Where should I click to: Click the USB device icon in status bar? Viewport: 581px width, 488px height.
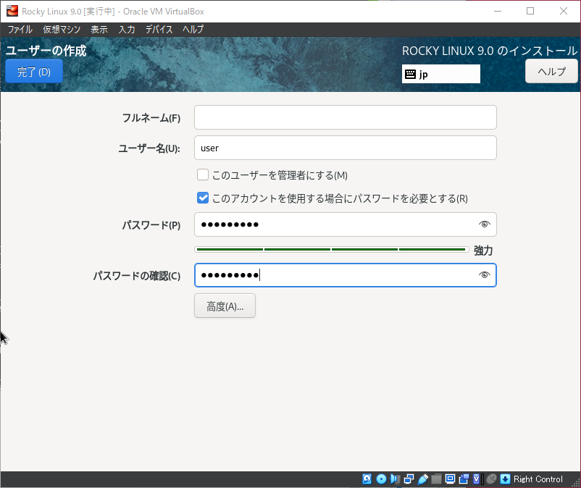click(x=423, y=479)
